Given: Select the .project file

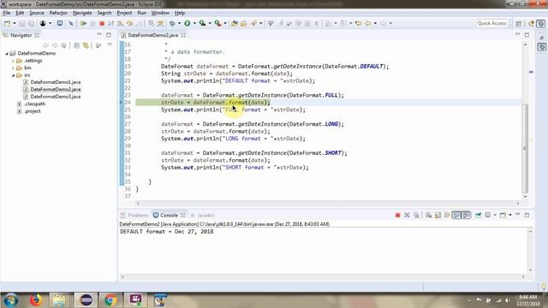Looking at the screenshot, I should click(33, 111).
